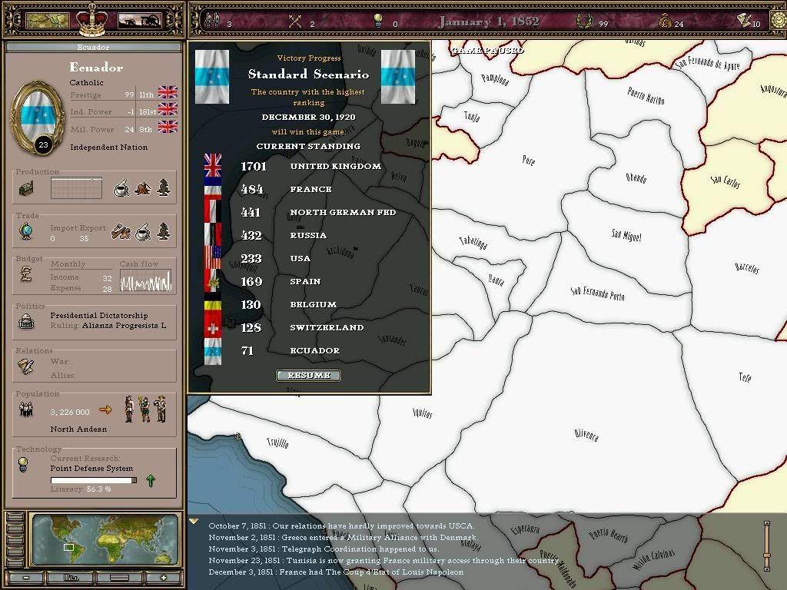The width and height of the screenshot is (787, 590).
Task: Click the Politics capitol building icon
Action: pos(26,321)
